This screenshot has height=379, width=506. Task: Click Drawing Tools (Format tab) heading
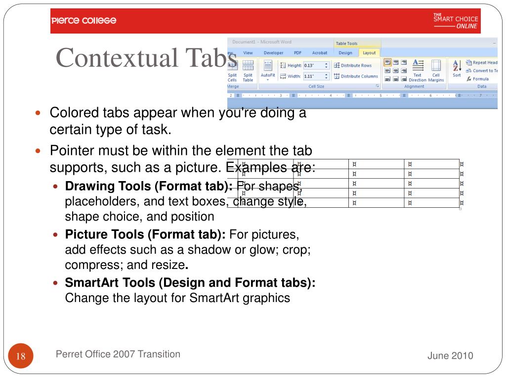[148, 186]
